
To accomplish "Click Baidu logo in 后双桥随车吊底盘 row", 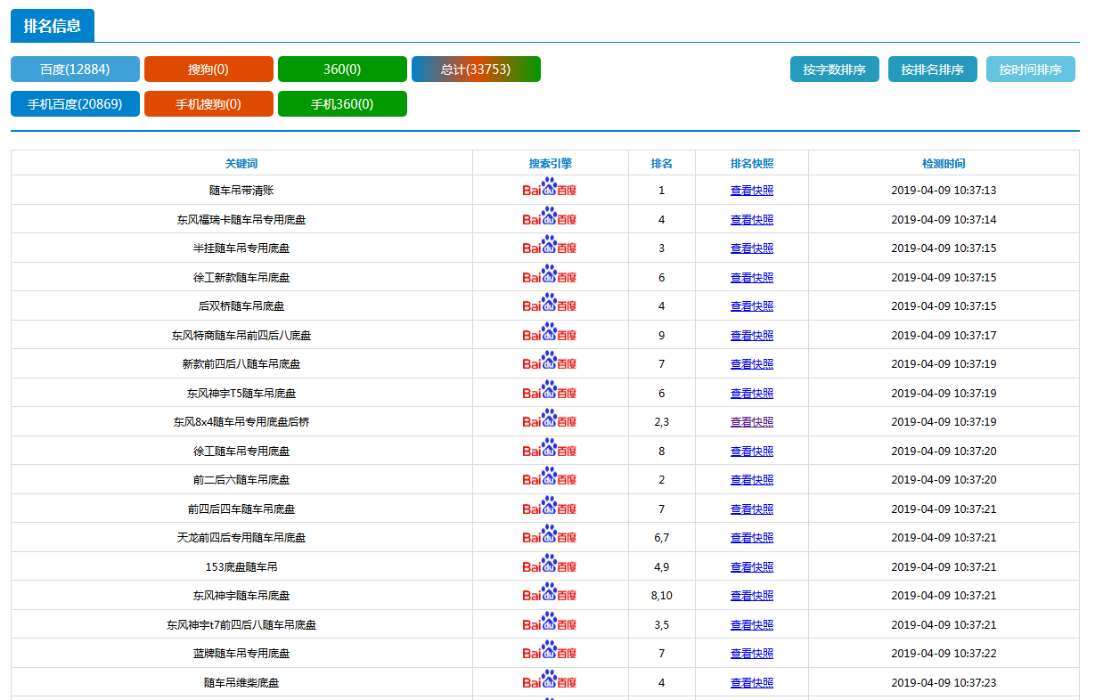I will click(x=549, y=305).
